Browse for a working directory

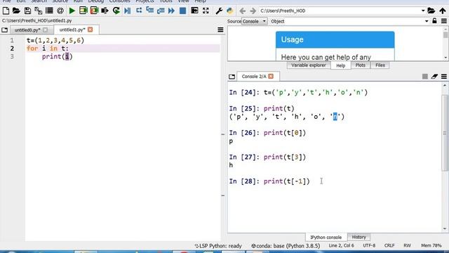point(431,11)
